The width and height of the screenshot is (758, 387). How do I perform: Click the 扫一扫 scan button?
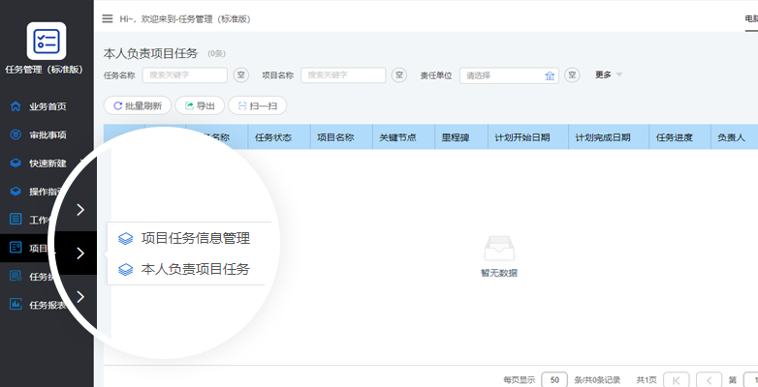(257, 106)
